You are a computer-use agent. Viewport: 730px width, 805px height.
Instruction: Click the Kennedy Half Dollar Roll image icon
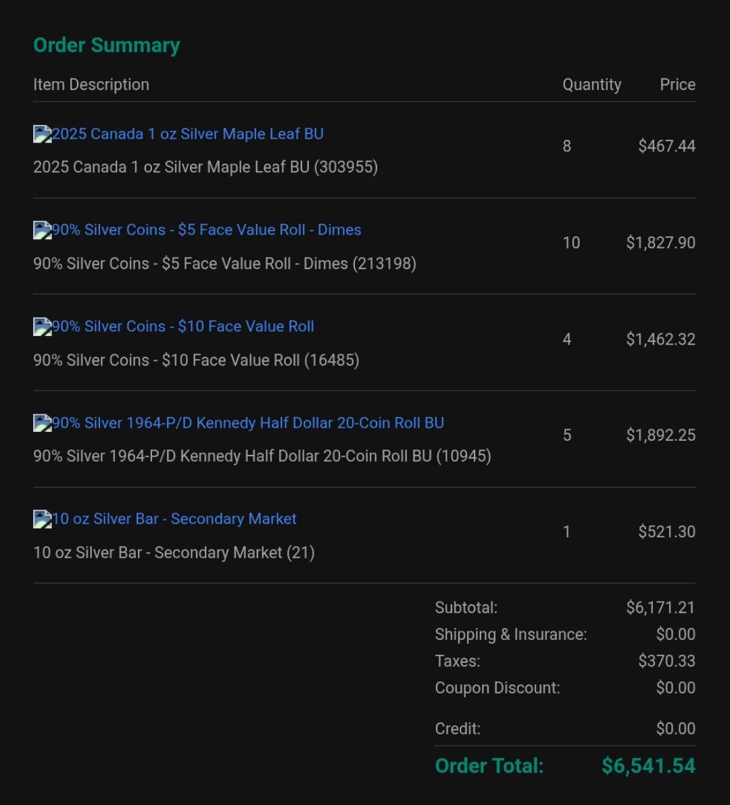pos(42,423)
